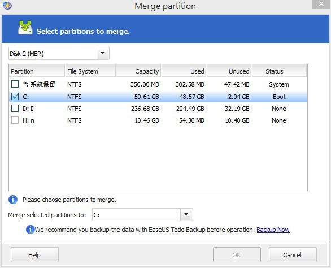Click the EaseUS app icon in title bar
The height and width of the screenshot is (268, 331).
pyautogui.click(x=7, y=6)
